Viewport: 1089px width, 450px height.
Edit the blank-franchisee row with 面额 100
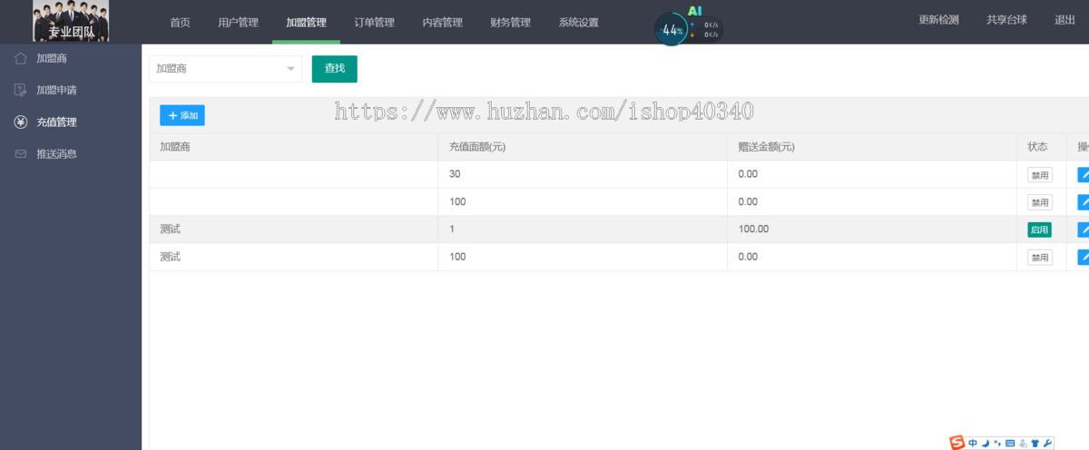tap(1083, 202)
